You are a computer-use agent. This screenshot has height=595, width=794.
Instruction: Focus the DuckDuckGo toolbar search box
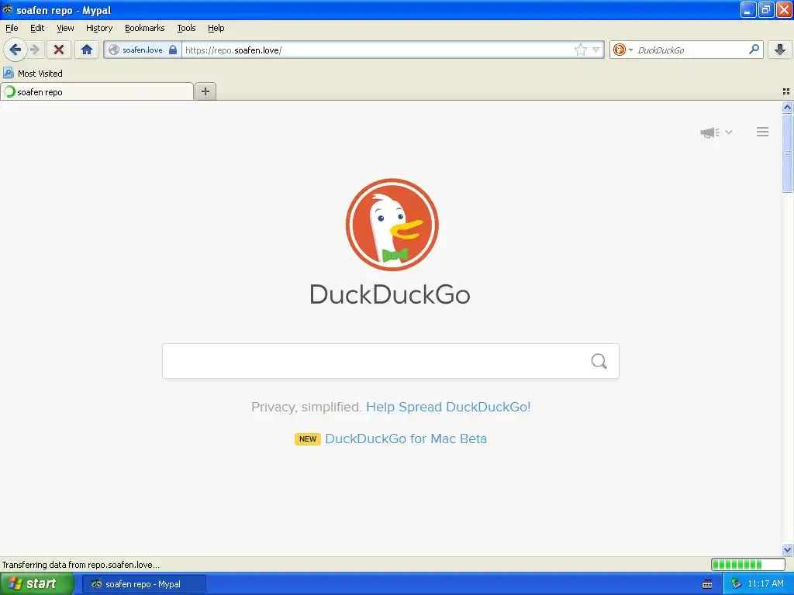[691, 50]
